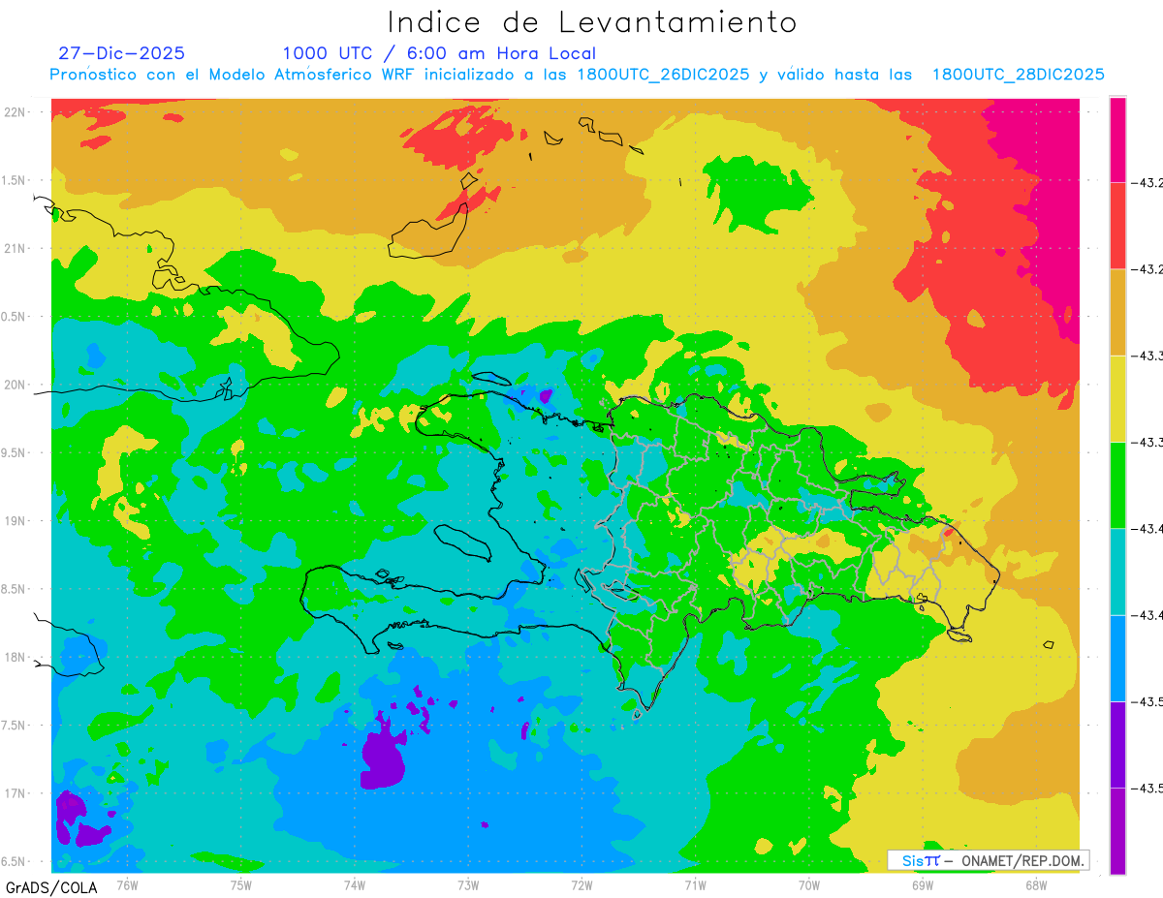
Task: Click the '72W' longitude label
Action: coord(581,883)
